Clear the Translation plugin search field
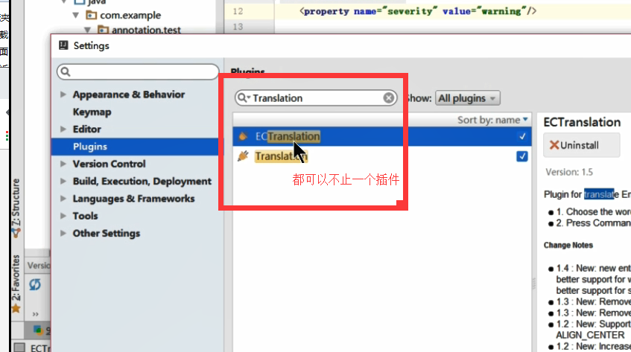Image resolution: width=631 pixels, height=352 pixels. (388, 98)
